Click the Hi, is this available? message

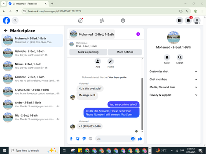point(90,89)
